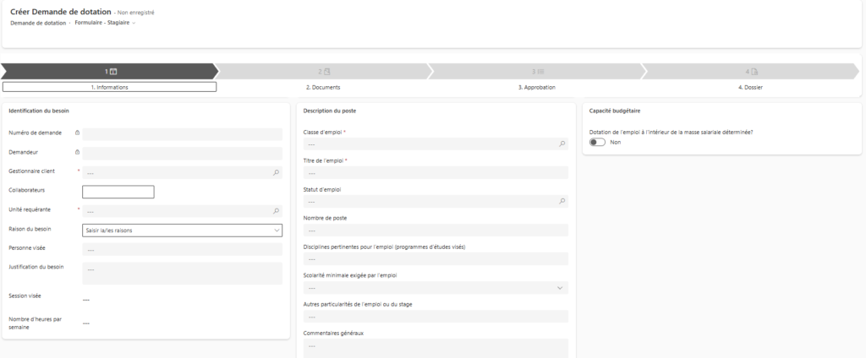Screen dimensions: 866x358
Task: Click the Gestionnaire client search magnifier
Action: point(276,172)
